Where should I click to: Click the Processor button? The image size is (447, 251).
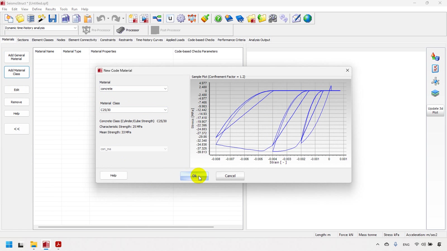tap(128, 30)
